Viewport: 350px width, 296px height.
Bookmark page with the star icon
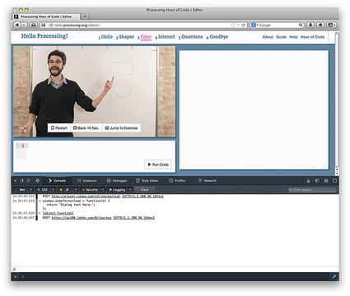point(233,25)
